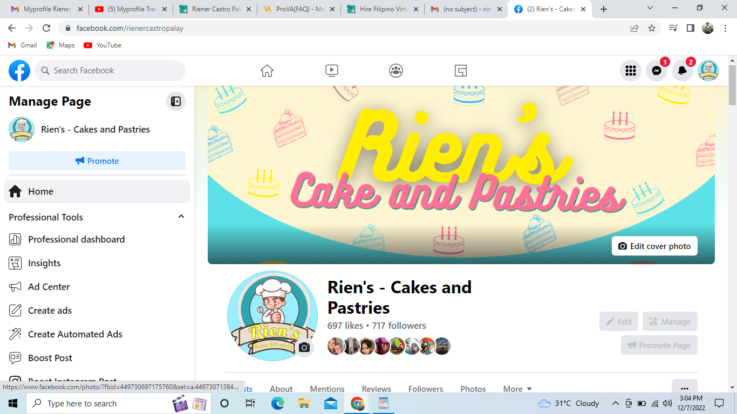This screenshot has height=414, width=737.
Task: Select Create ads in the sidebar
Action: pos(97,310)
